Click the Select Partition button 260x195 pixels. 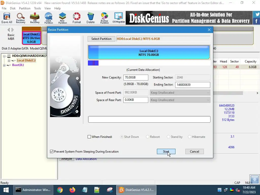click(x=101, y=39)
